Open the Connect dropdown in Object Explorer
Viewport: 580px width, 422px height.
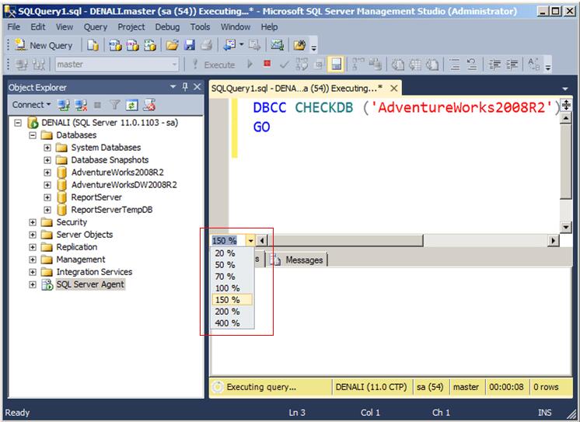click(x=31, y=105)
